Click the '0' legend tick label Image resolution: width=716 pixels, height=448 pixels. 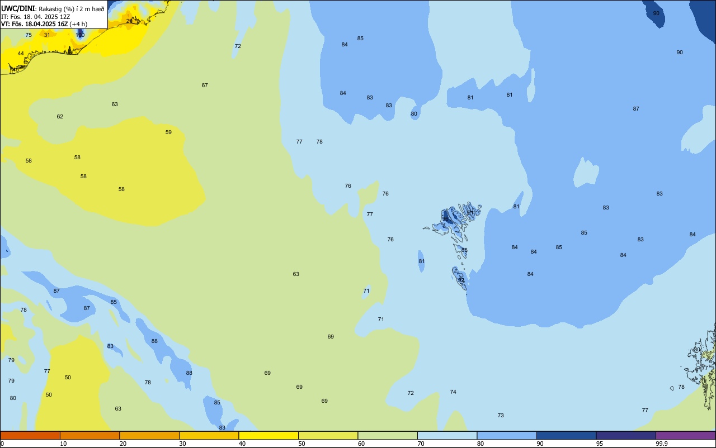[x=2, y=444]
